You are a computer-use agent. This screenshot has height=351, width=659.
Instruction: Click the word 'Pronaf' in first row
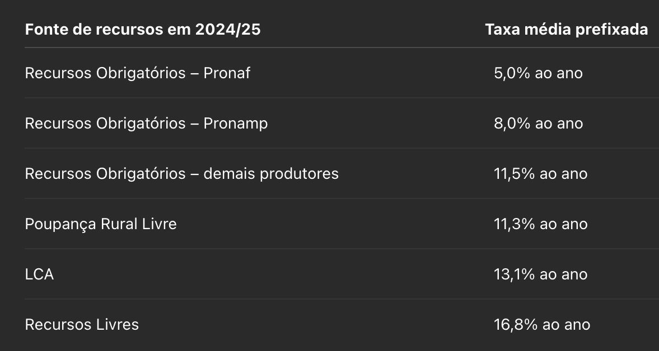tap(227, 73)
